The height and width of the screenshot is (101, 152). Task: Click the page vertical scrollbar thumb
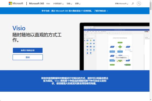(151, 6)
